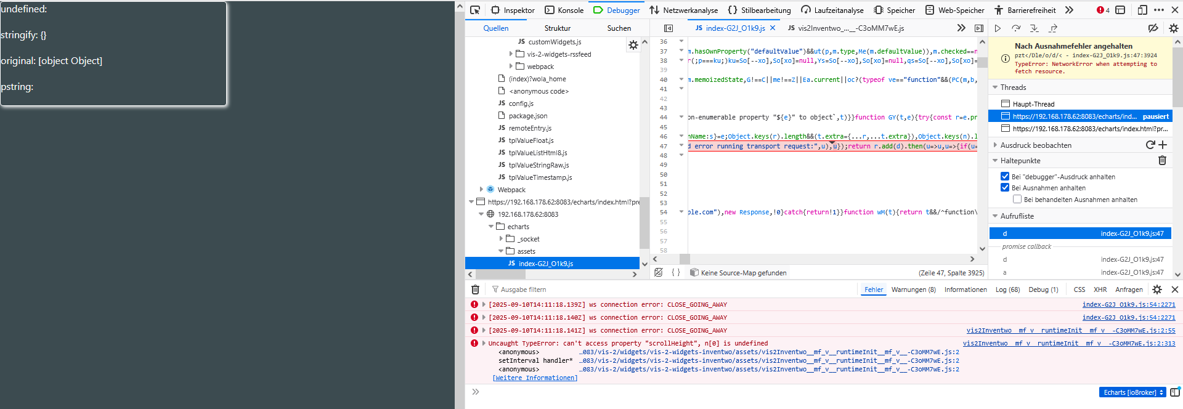Step out of current function
This screenshot has height=409, width=1183.
1053,28
